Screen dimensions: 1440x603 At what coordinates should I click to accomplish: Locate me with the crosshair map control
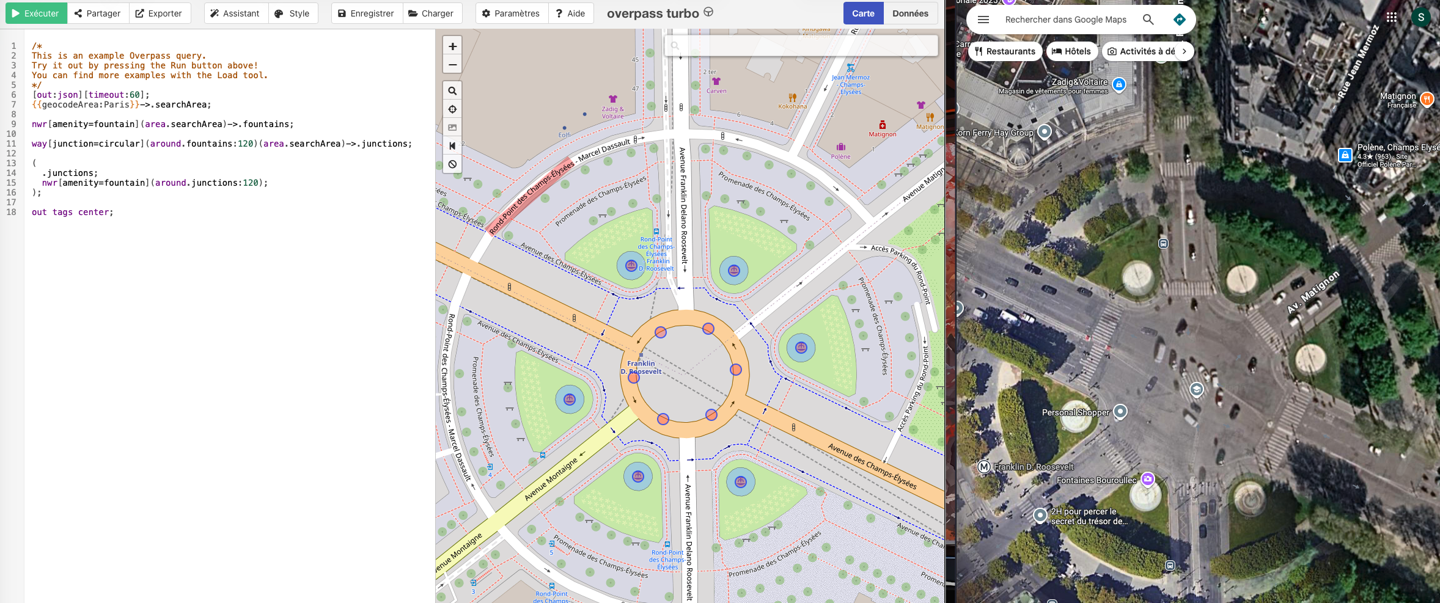click(x=452, y=109)
